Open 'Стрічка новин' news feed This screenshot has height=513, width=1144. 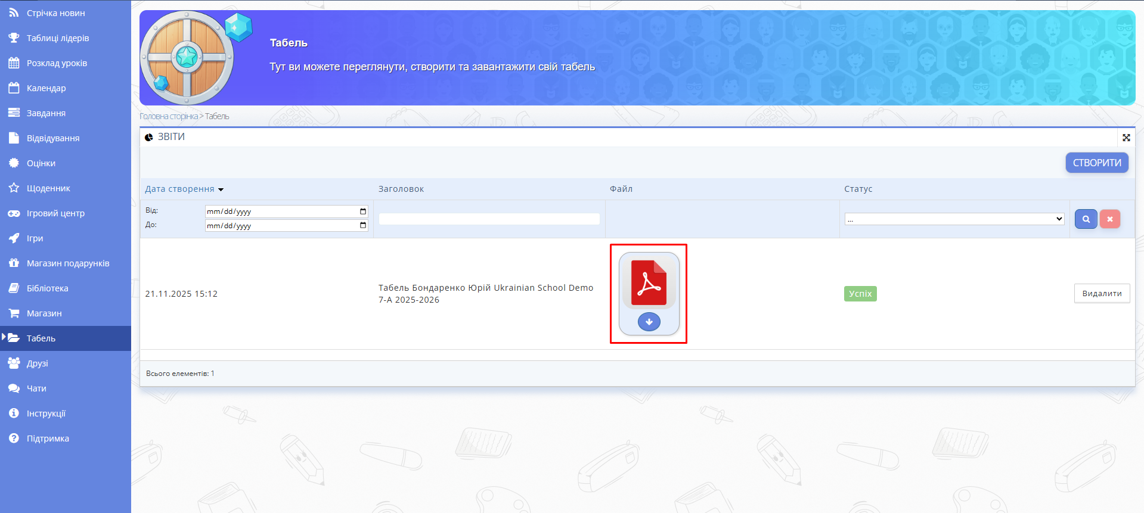click(x=55, y=13)
